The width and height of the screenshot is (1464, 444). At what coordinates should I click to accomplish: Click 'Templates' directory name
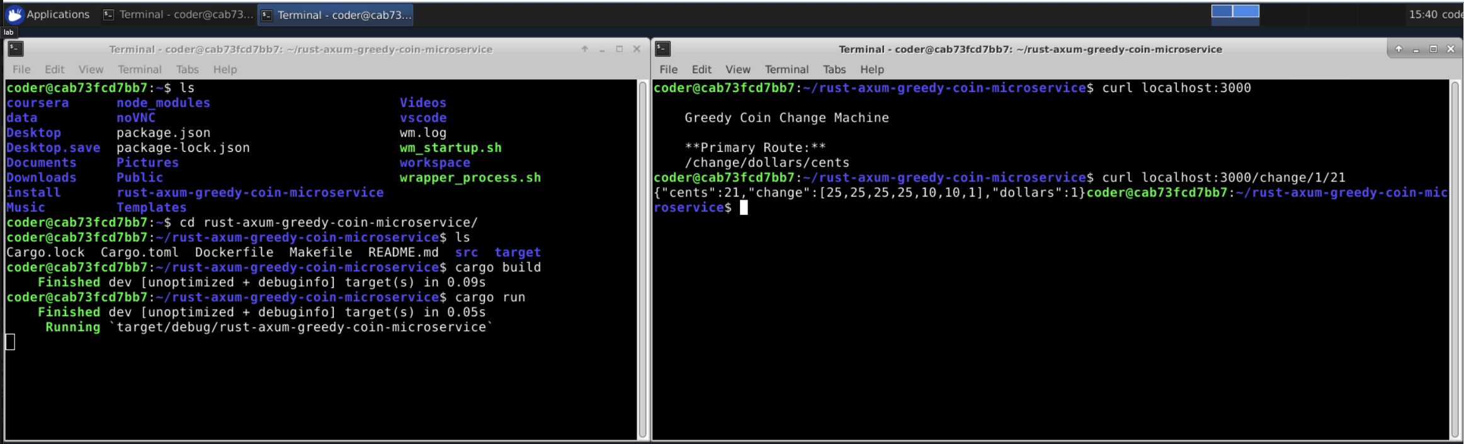[151, 207]
